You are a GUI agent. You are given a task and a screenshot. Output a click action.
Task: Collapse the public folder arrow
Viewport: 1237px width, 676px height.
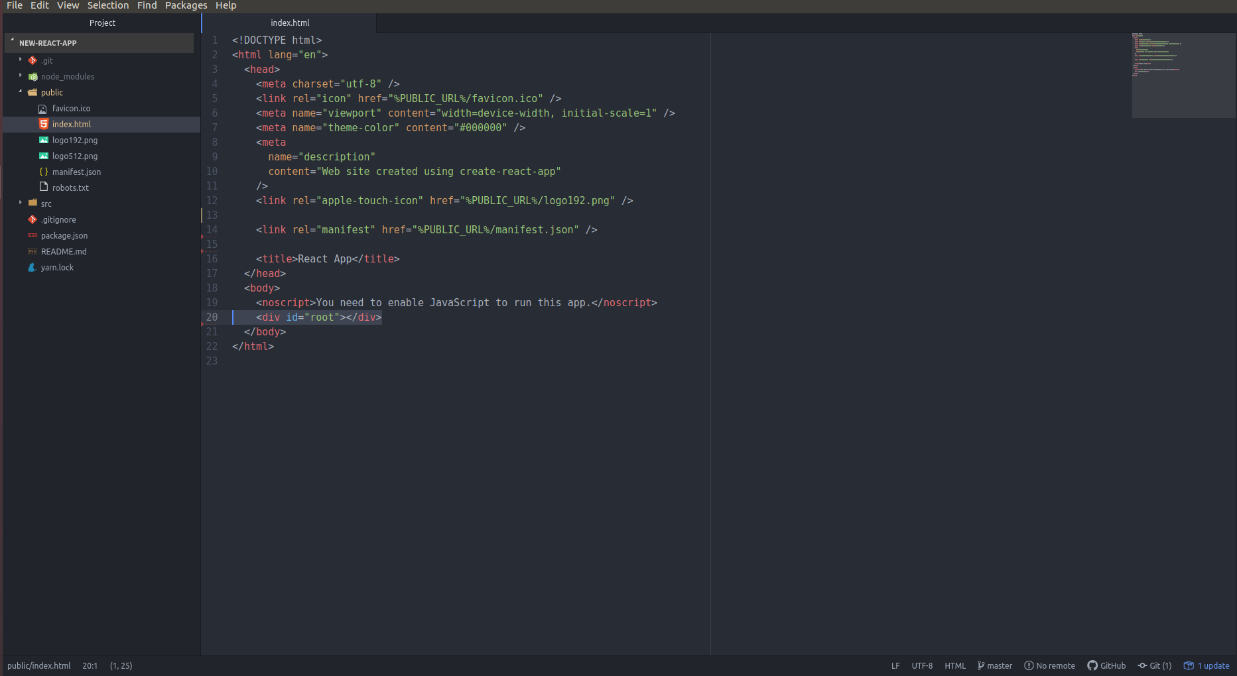(x=21, y=91)
